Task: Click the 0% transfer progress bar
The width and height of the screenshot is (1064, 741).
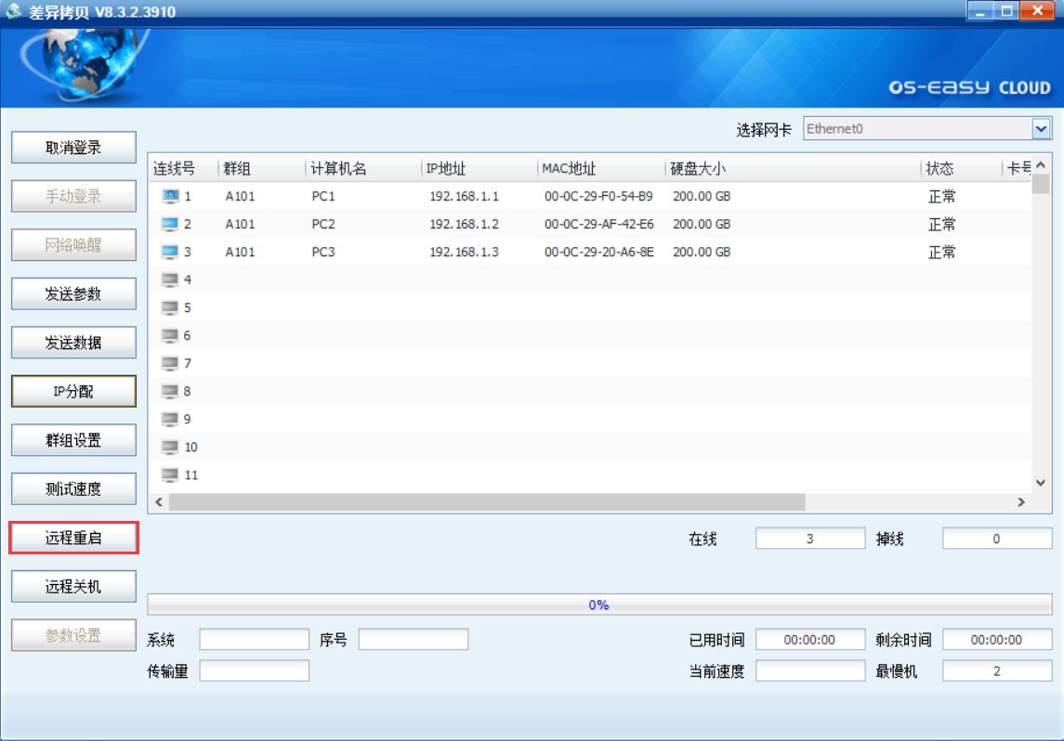Action: pos(598,604)
